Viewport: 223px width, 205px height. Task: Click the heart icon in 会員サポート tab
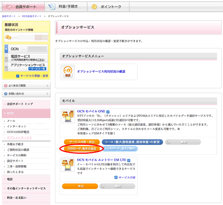9,7
